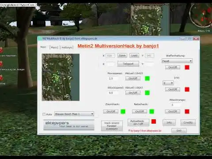The width and height of the screenshot is (212, 159).
Task: Click the red Autoattack status square
Action: [x=154, y=121]
